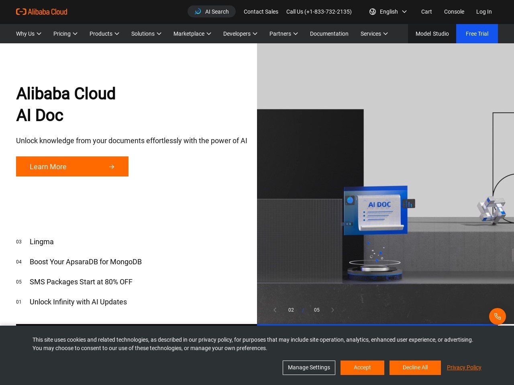
Task: Click the orange phone call floating icon
Action: (x=497, y=316)
